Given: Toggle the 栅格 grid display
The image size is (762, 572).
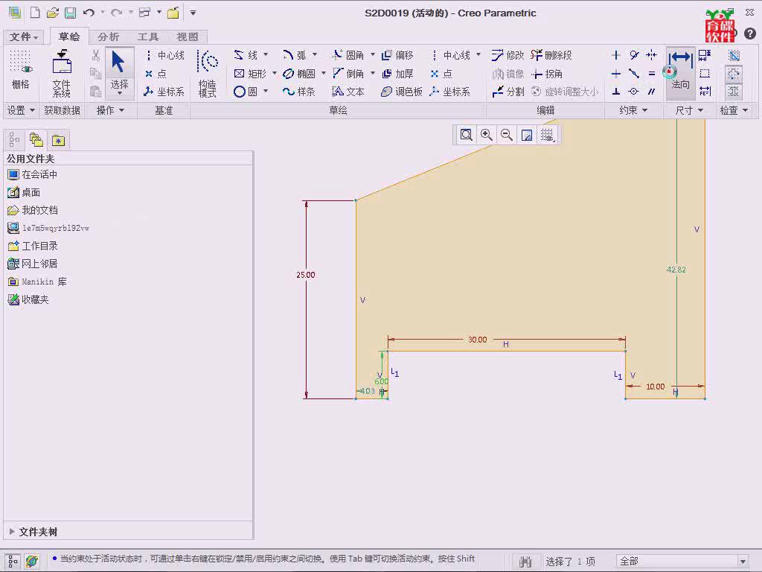Looking at the screenshot, I should 20,69.
